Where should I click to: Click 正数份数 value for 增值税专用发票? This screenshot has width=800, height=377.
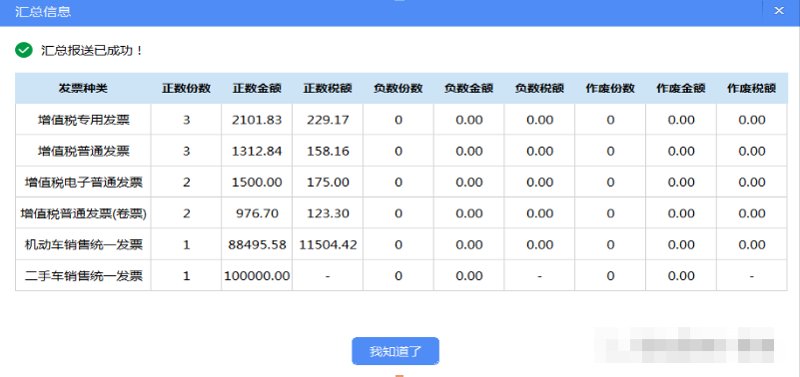pyautogui.click(x=186, y=120)
